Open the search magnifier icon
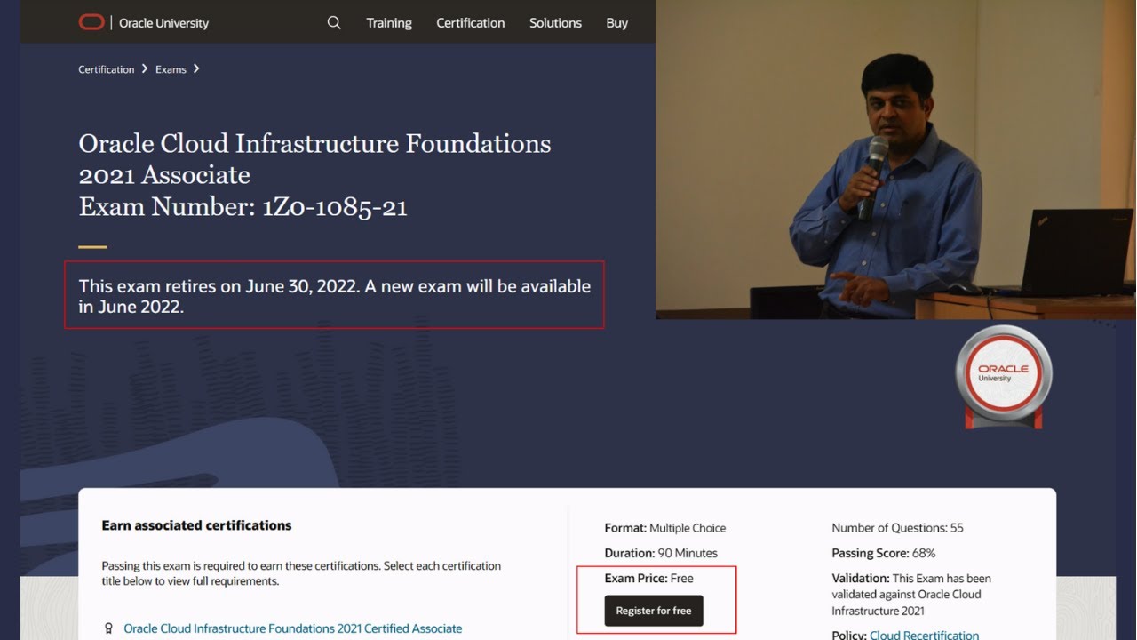 [334, 22]
